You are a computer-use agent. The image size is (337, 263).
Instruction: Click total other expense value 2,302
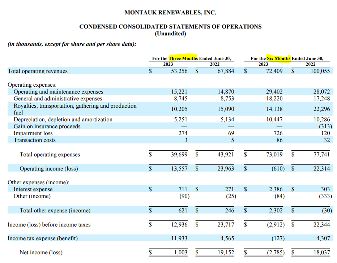[276, 210]
